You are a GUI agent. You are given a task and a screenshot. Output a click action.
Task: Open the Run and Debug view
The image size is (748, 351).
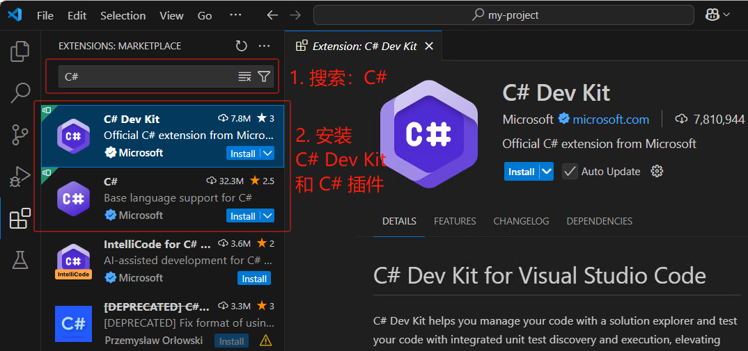click(20, 177)
